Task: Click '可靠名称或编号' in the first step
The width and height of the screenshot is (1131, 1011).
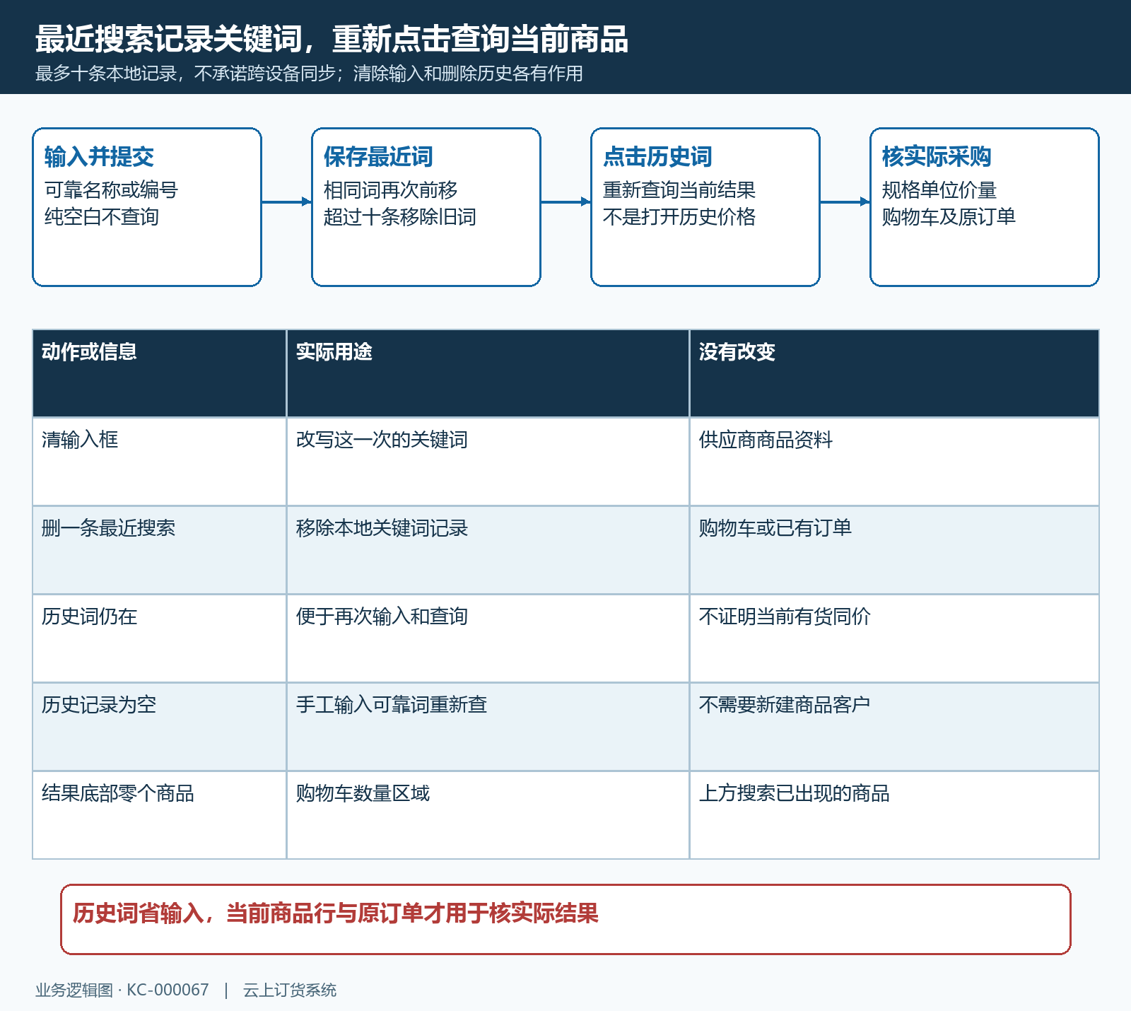Action: (x=111, y=190)
